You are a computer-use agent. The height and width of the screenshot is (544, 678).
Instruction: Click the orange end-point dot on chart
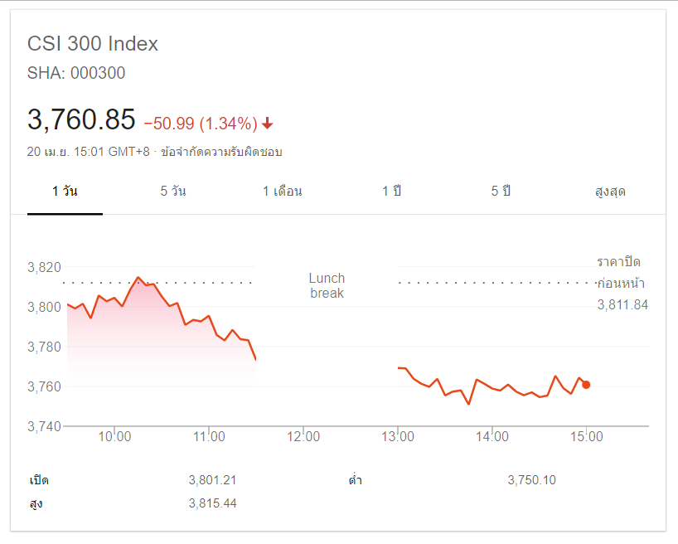tap(586, 385)
